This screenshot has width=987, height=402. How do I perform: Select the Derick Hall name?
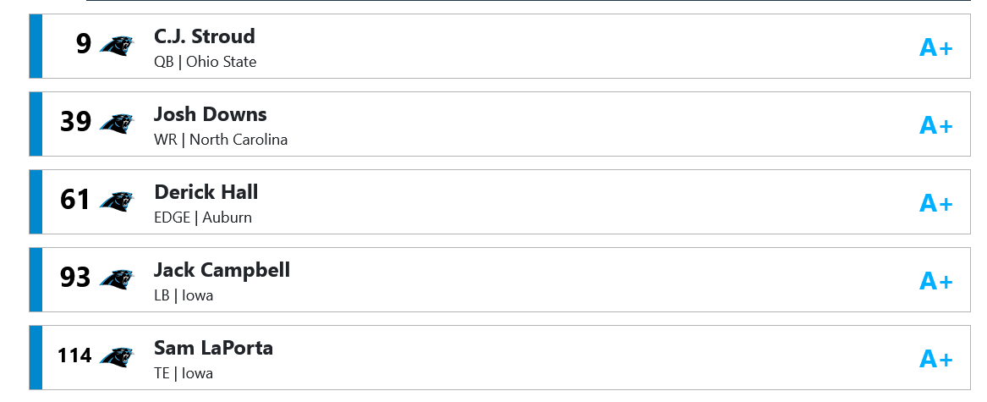point(206,192)
